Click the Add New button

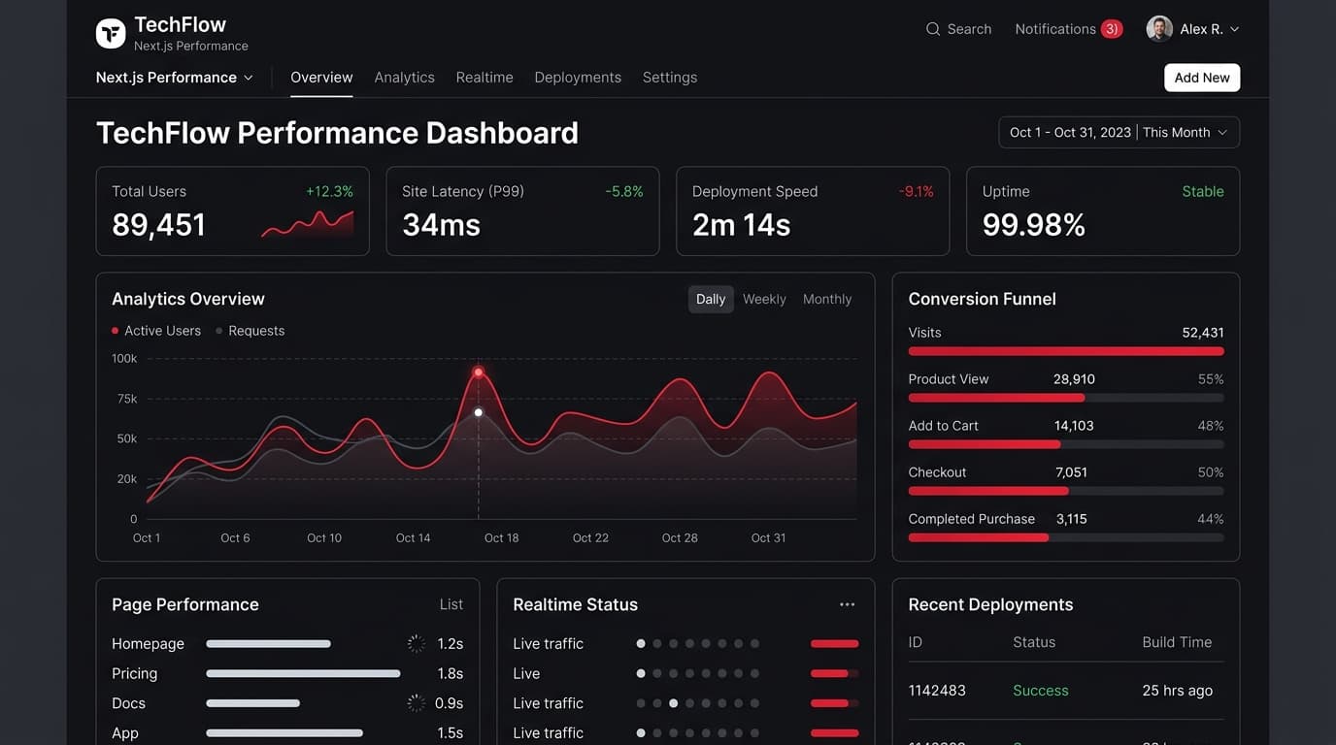point(1202,78)
